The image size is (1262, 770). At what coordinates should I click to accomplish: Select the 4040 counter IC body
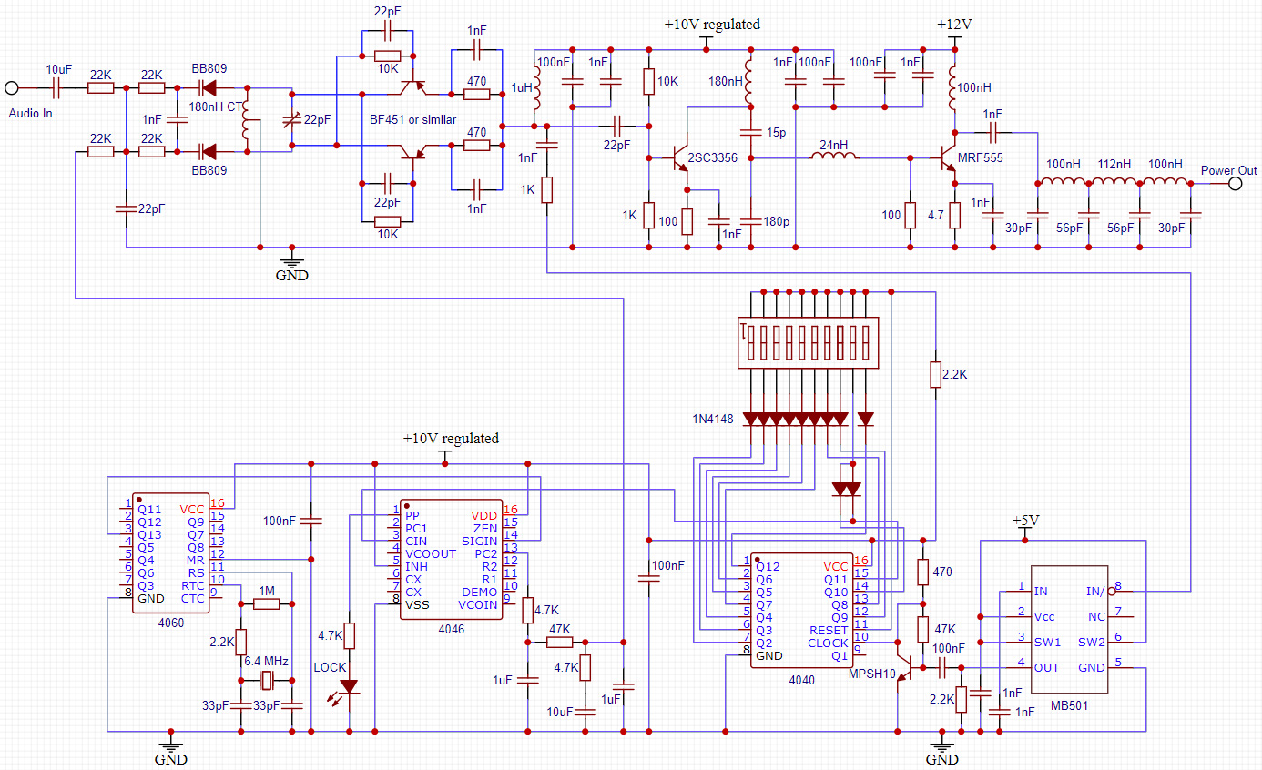(x=801, y=609)
